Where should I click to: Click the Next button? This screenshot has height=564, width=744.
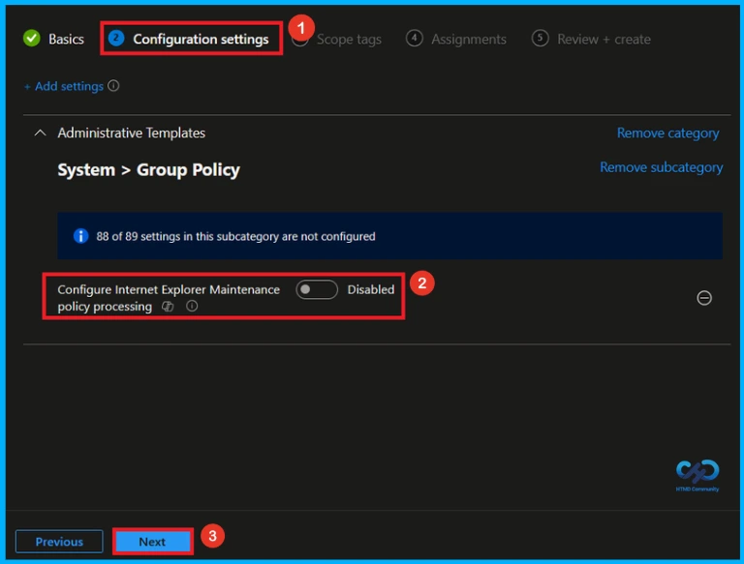tap(152, 541)
